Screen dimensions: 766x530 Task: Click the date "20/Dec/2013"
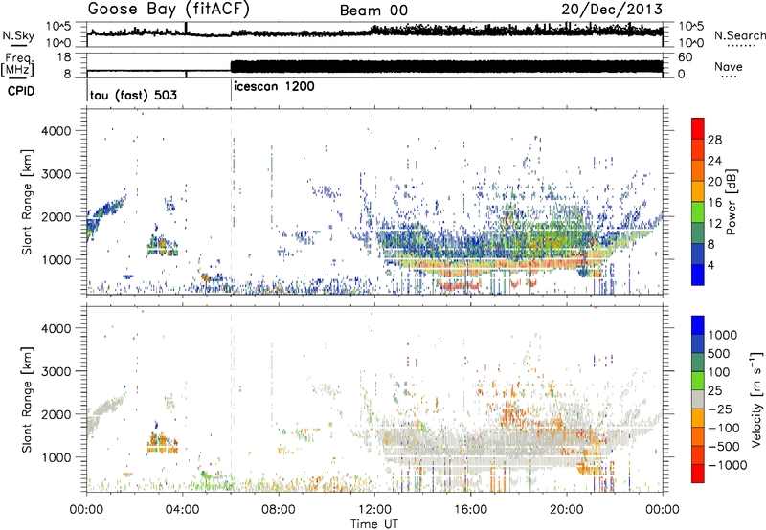(612, 9)
